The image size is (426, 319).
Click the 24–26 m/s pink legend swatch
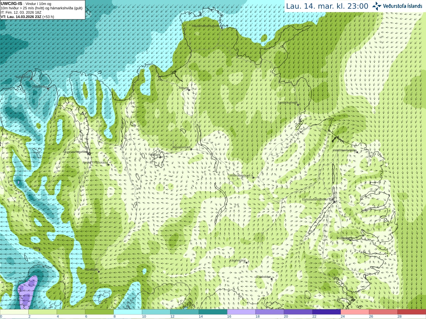coord(355,312)
